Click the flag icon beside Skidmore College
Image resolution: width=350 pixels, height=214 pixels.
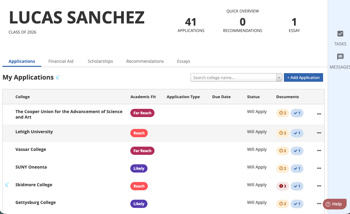(x=7, y=185)
